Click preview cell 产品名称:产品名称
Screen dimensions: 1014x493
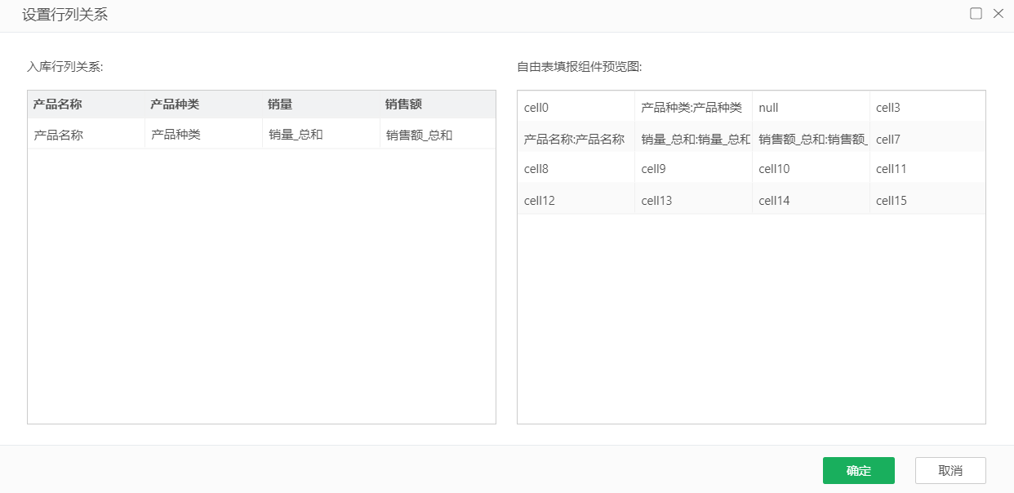pos(576,139)
